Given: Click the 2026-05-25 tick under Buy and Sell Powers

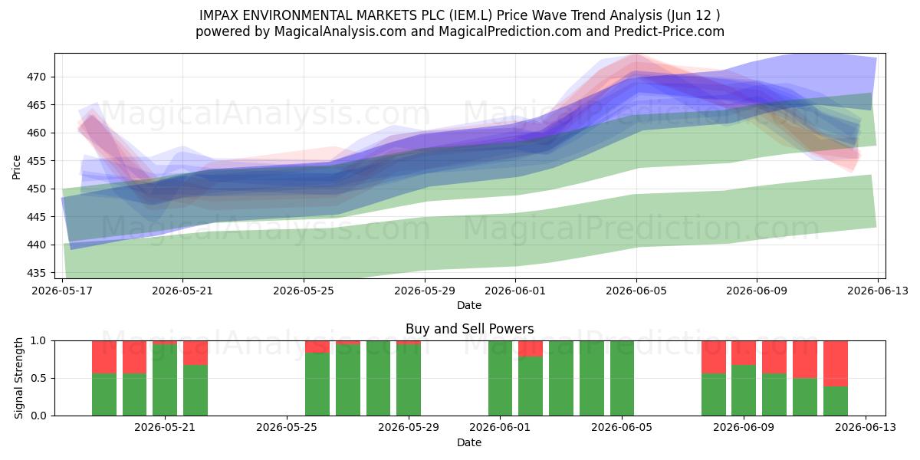Looking at the screenshot, I should click(287, 429).
